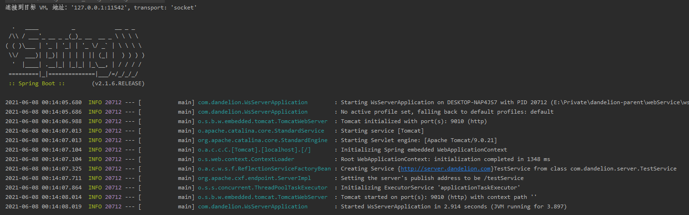Click 'TomcatWebServer' logger on the 00:14:08.014 line
The width and height of the screenshot is (689, 215).
[263, 197]
